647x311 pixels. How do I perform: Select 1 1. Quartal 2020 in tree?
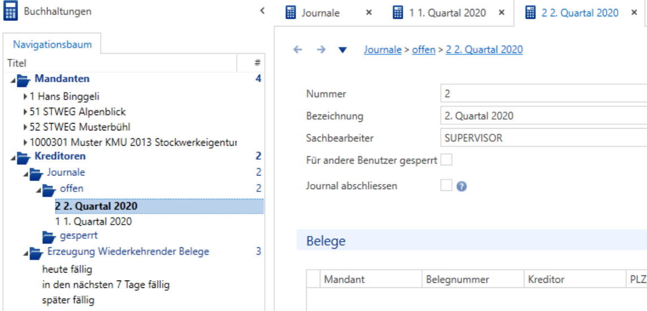coord(94,222)
